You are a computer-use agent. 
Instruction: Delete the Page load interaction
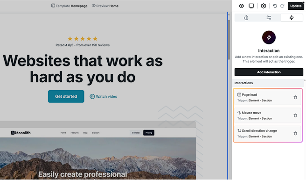pyautogui.click(x=295, y=97)
